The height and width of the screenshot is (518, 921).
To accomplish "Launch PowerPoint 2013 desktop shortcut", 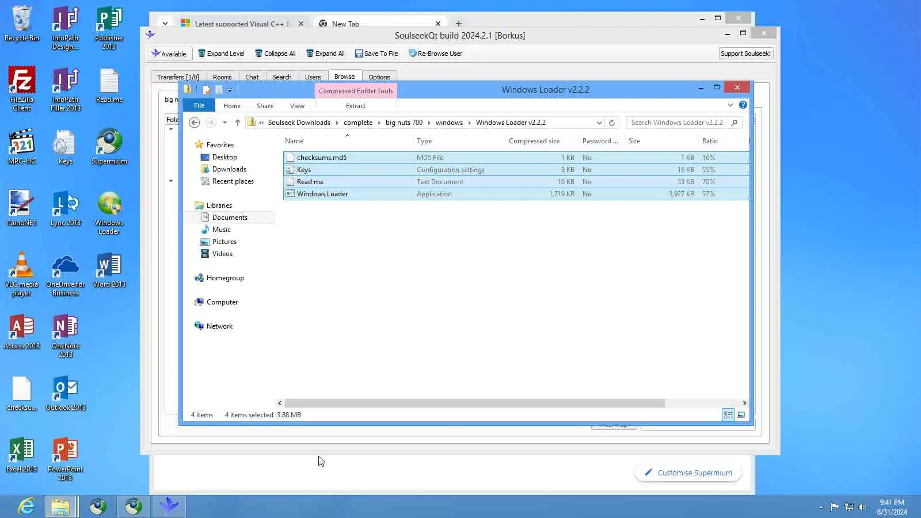I will [x=66, y=459].
